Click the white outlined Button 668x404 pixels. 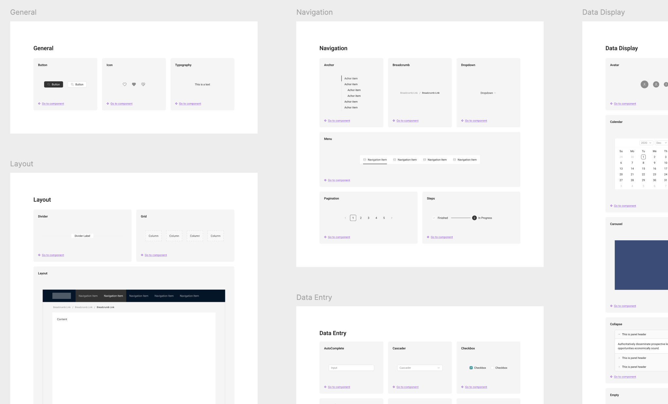77,84
